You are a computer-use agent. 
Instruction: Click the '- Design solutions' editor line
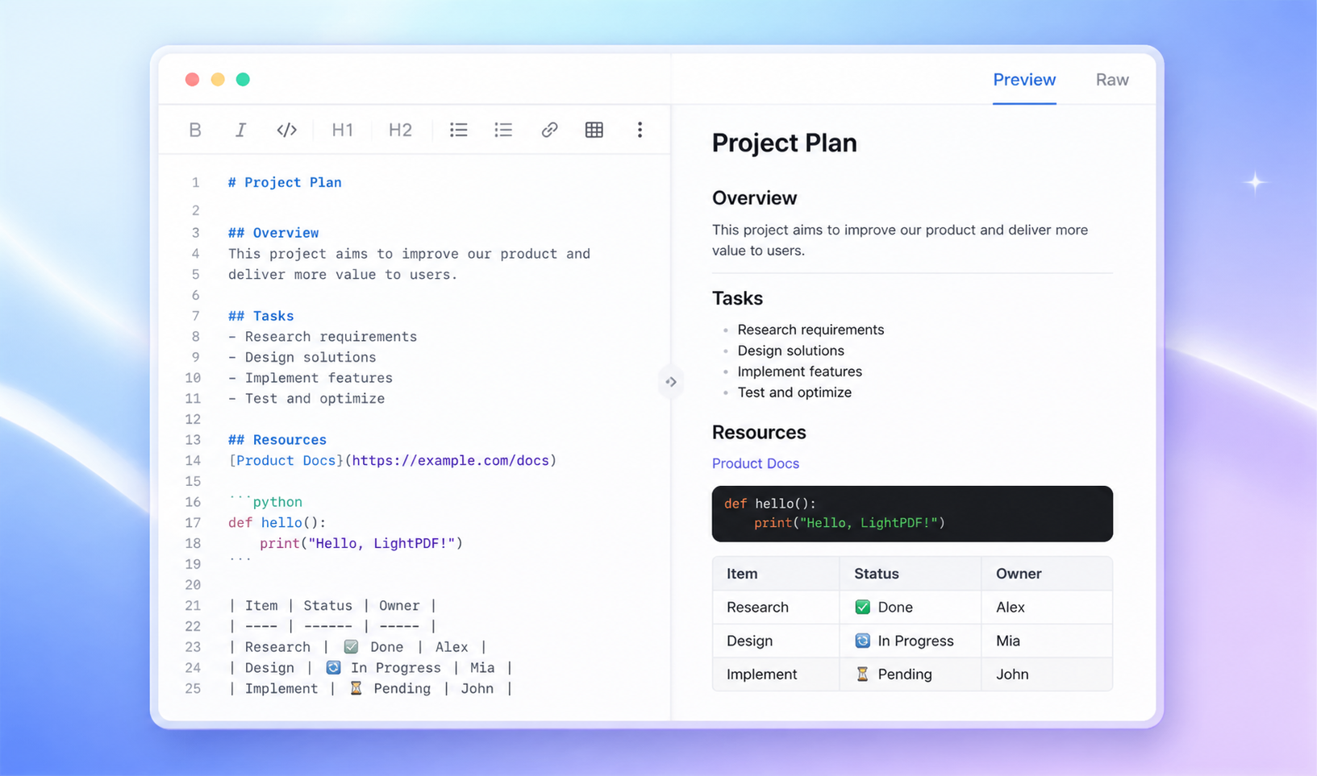pos(302,358)
